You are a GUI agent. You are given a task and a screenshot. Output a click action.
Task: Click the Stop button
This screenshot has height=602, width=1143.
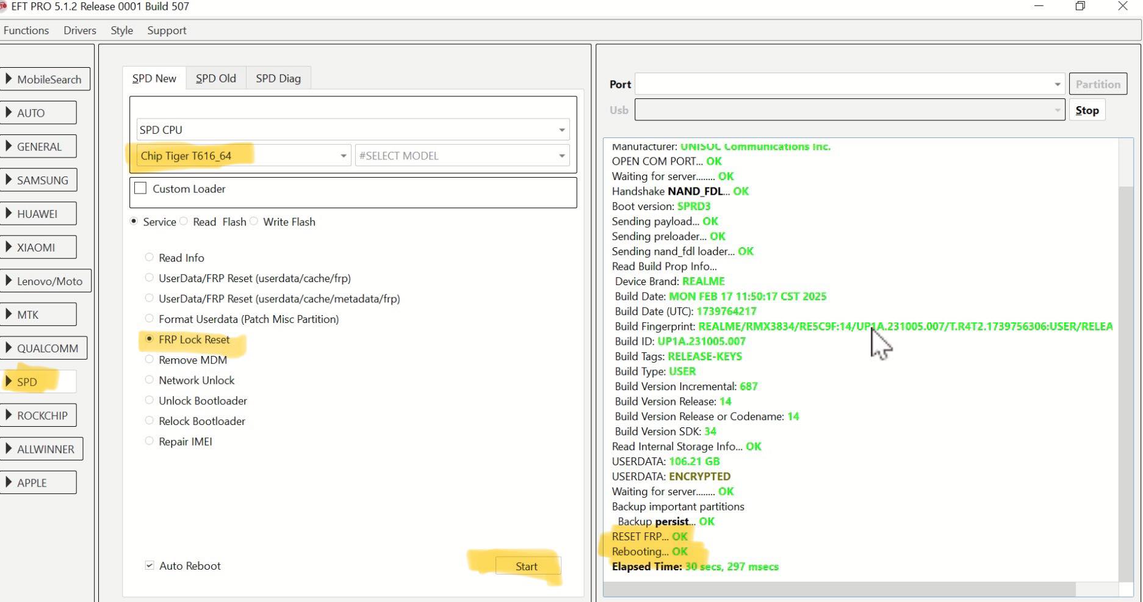click(1087, 111)
